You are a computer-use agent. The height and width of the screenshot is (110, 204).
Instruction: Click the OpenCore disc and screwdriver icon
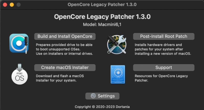[19, 43]
